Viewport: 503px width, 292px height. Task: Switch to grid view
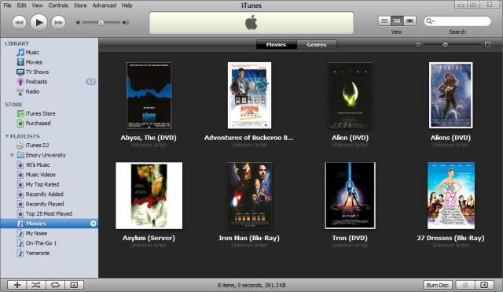tap(397, 21)
